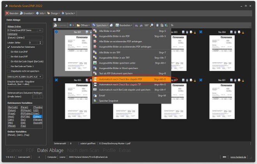Switch to the Scanner tab
This screenshot has width=257, height=164.
(14, 150)
